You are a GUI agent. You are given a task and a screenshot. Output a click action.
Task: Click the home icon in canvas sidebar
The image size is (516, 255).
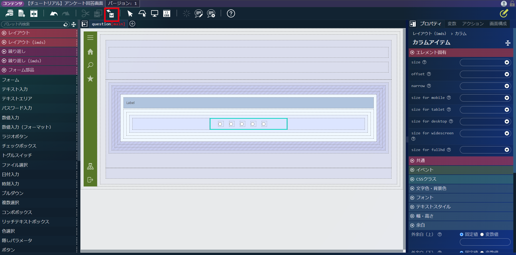click(90, 52)
